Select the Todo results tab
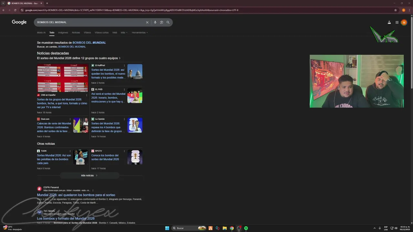 click(x=52, y=33)
